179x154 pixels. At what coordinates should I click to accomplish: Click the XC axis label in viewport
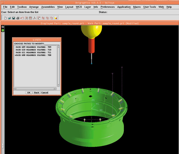pyautogui.click(x=101, y=110)
